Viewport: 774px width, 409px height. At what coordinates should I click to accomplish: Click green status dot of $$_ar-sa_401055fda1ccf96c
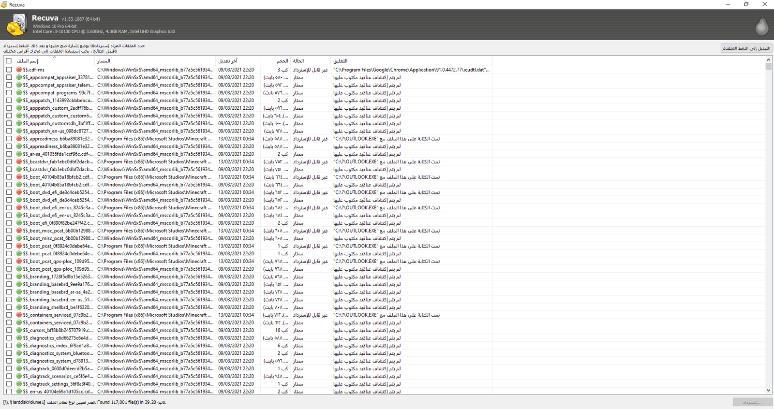pos(19,154)
